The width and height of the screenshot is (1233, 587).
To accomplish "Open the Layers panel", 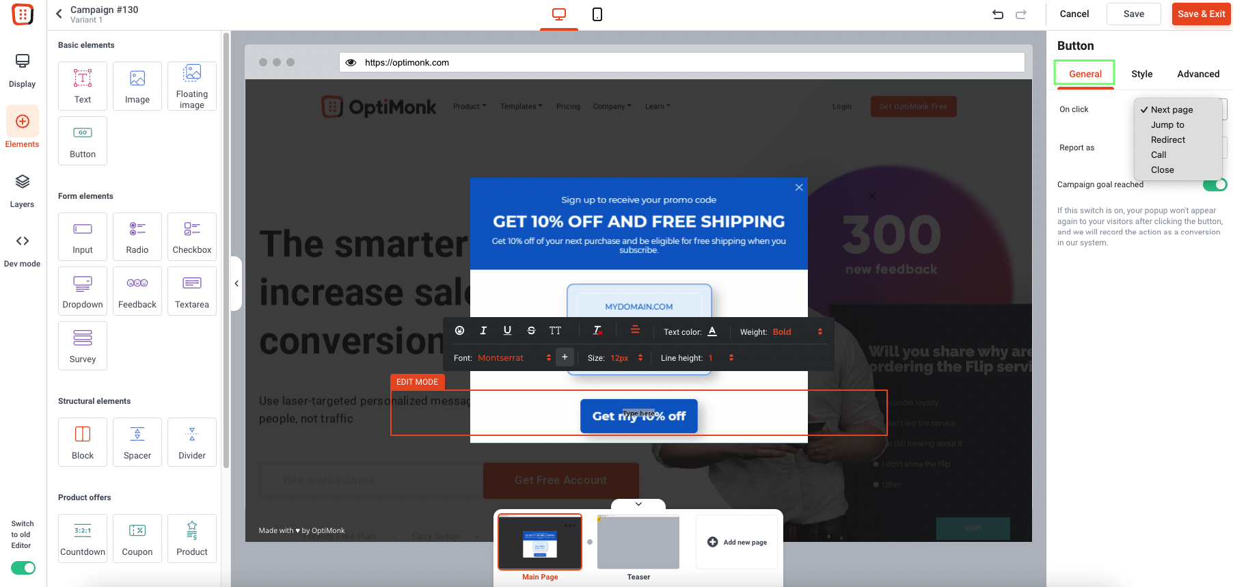I will tap(22, 191).
